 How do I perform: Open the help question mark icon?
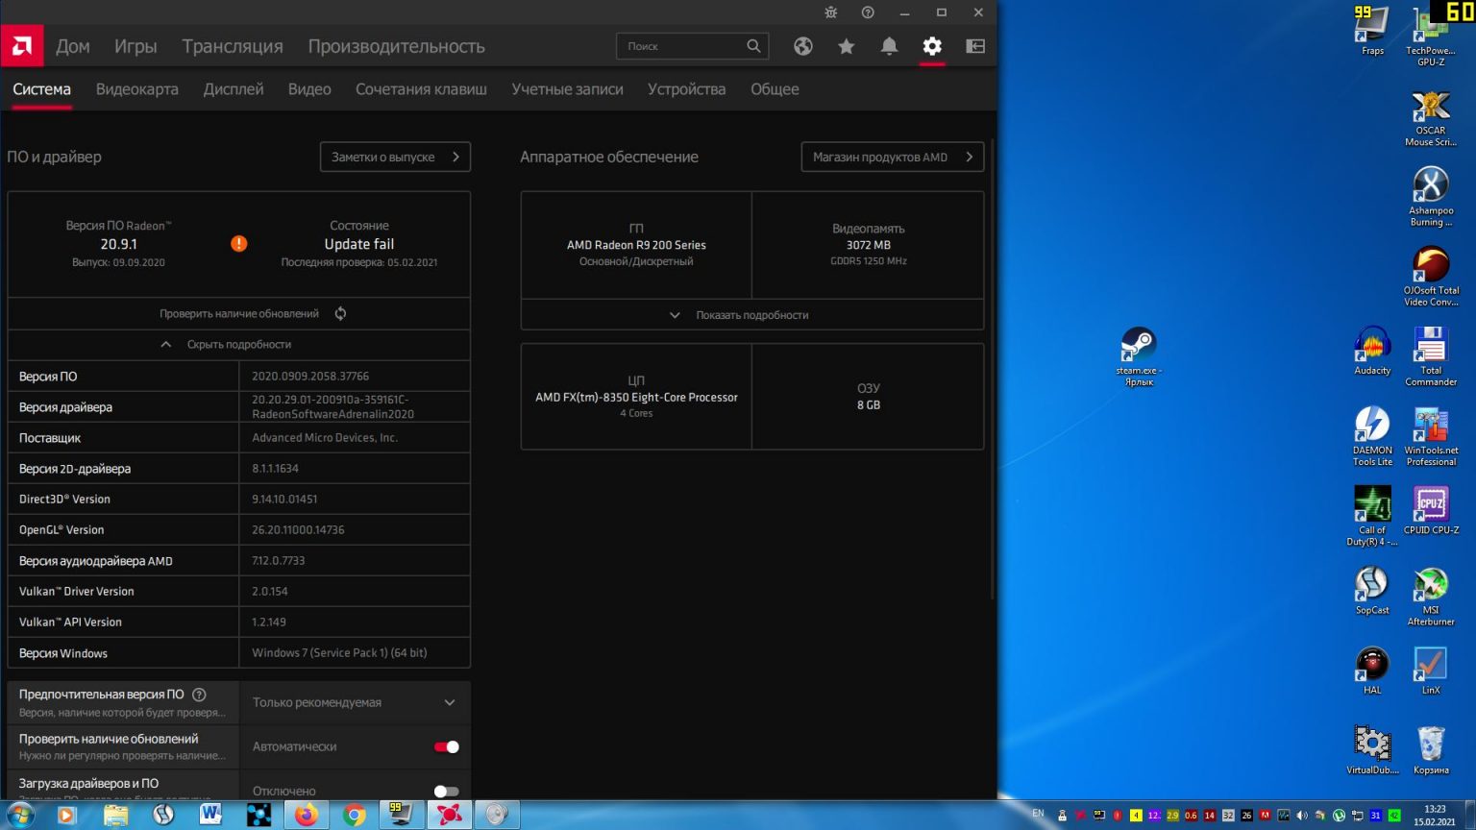[x=868, y=12]
